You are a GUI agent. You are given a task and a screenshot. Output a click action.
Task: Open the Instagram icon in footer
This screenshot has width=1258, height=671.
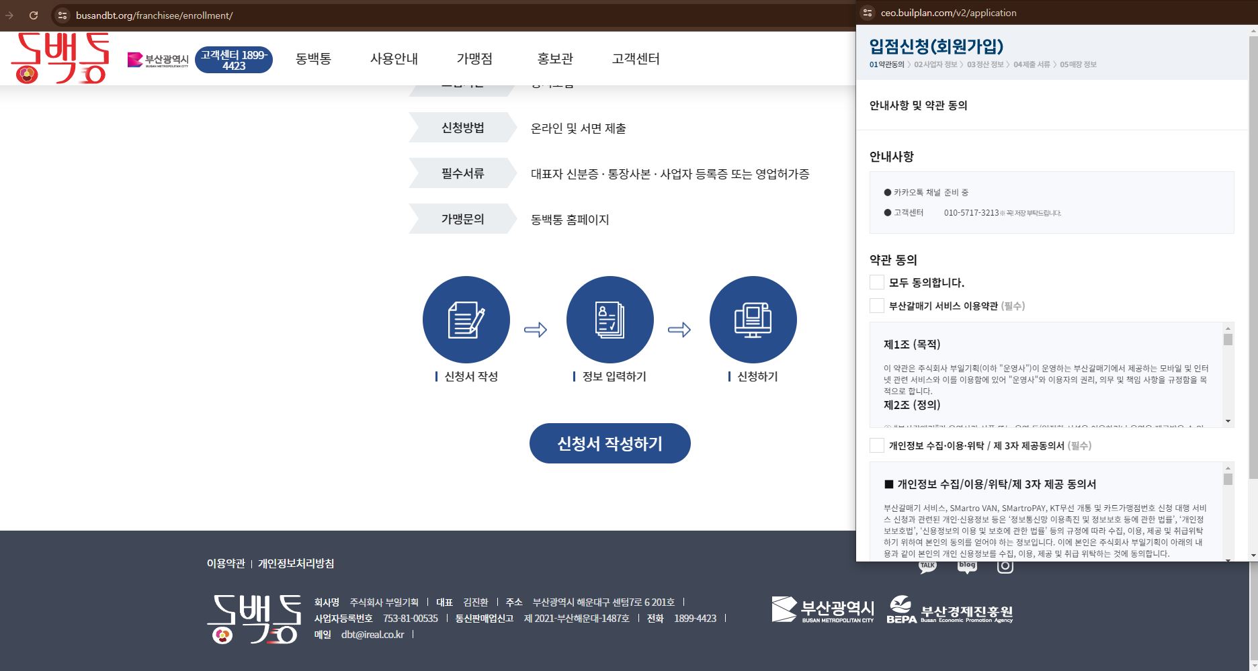[1005, 566]
